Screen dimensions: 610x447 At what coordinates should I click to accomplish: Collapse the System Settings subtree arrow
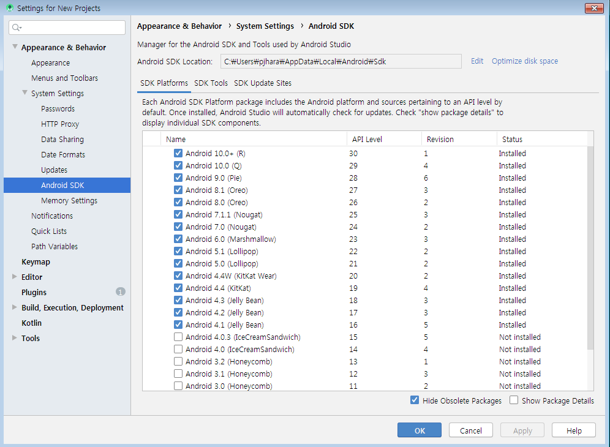(x=24, y=93)
